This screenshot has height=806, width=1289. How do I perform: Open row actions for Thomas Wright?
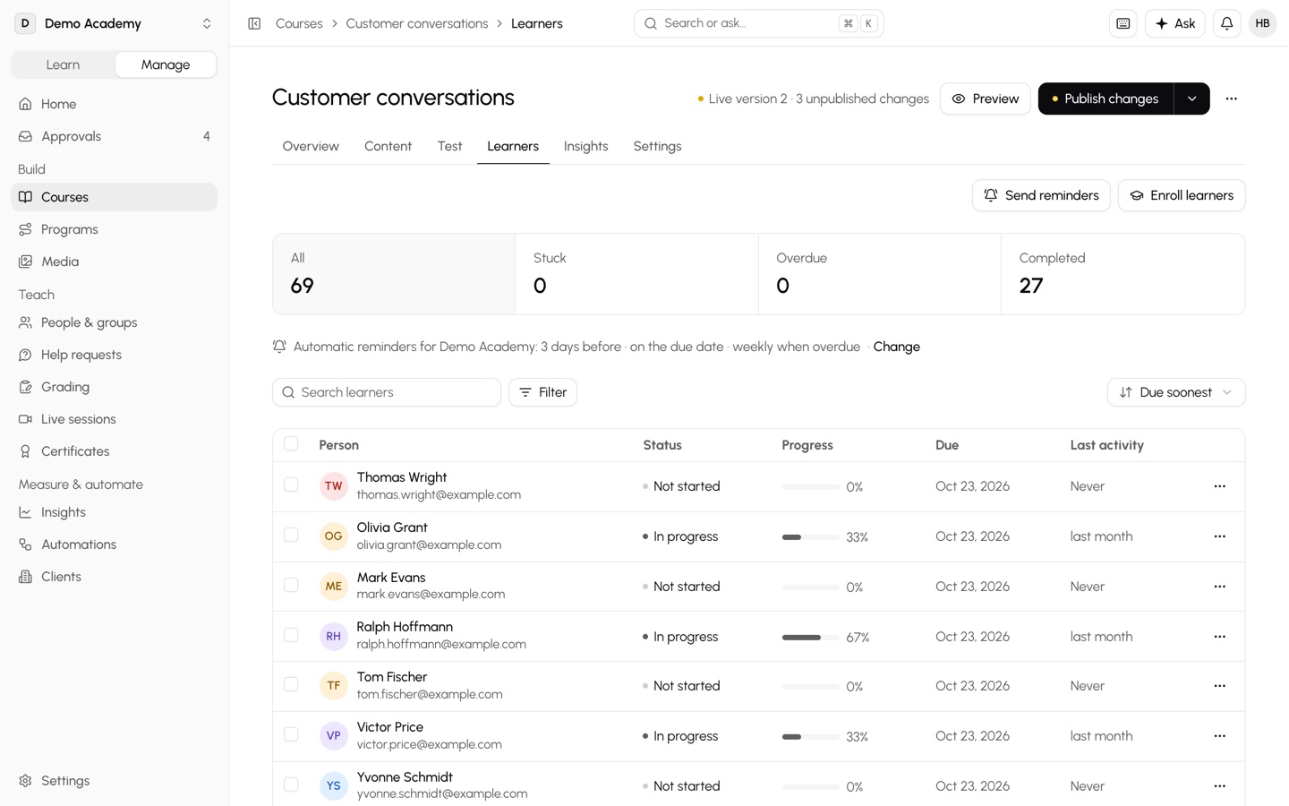[1219, 486]
